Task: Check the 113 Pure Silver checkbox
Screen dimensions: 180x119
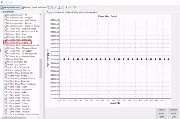Action: pyautogui.click(x=6, y=101)
